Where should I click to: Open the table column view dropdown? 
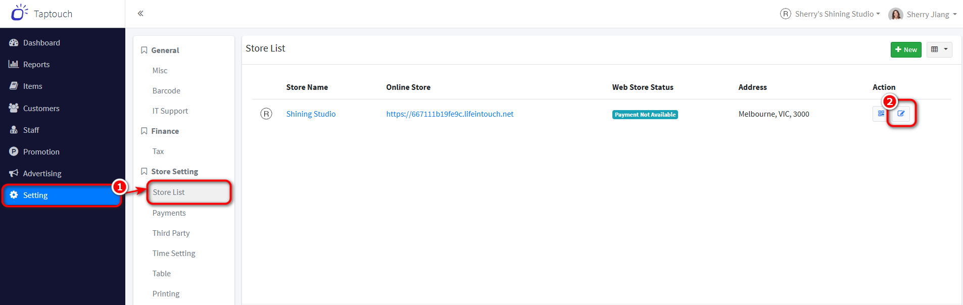[939, 49]
